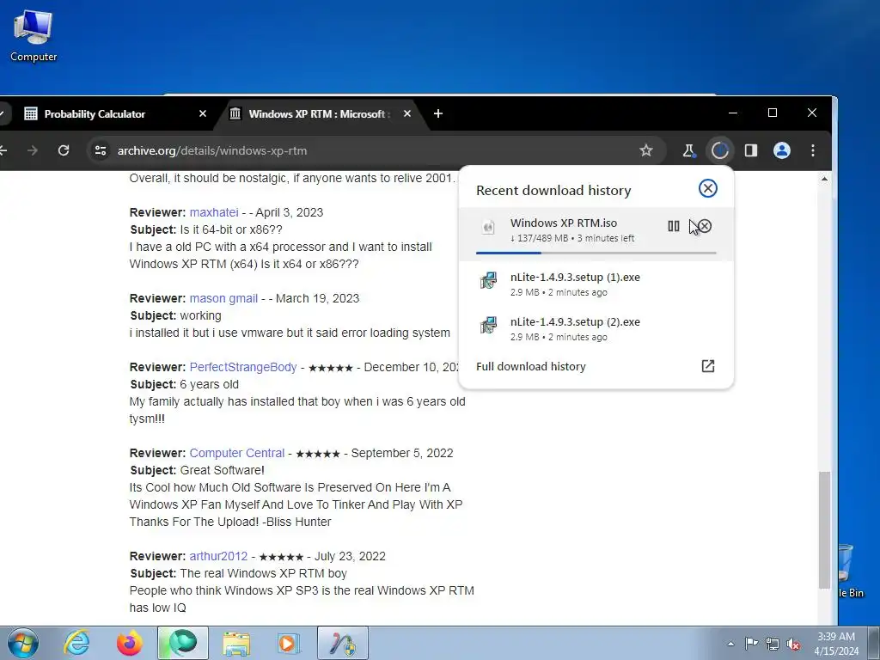Open a new browser tab
880x660 pixels.
(438, 114)
